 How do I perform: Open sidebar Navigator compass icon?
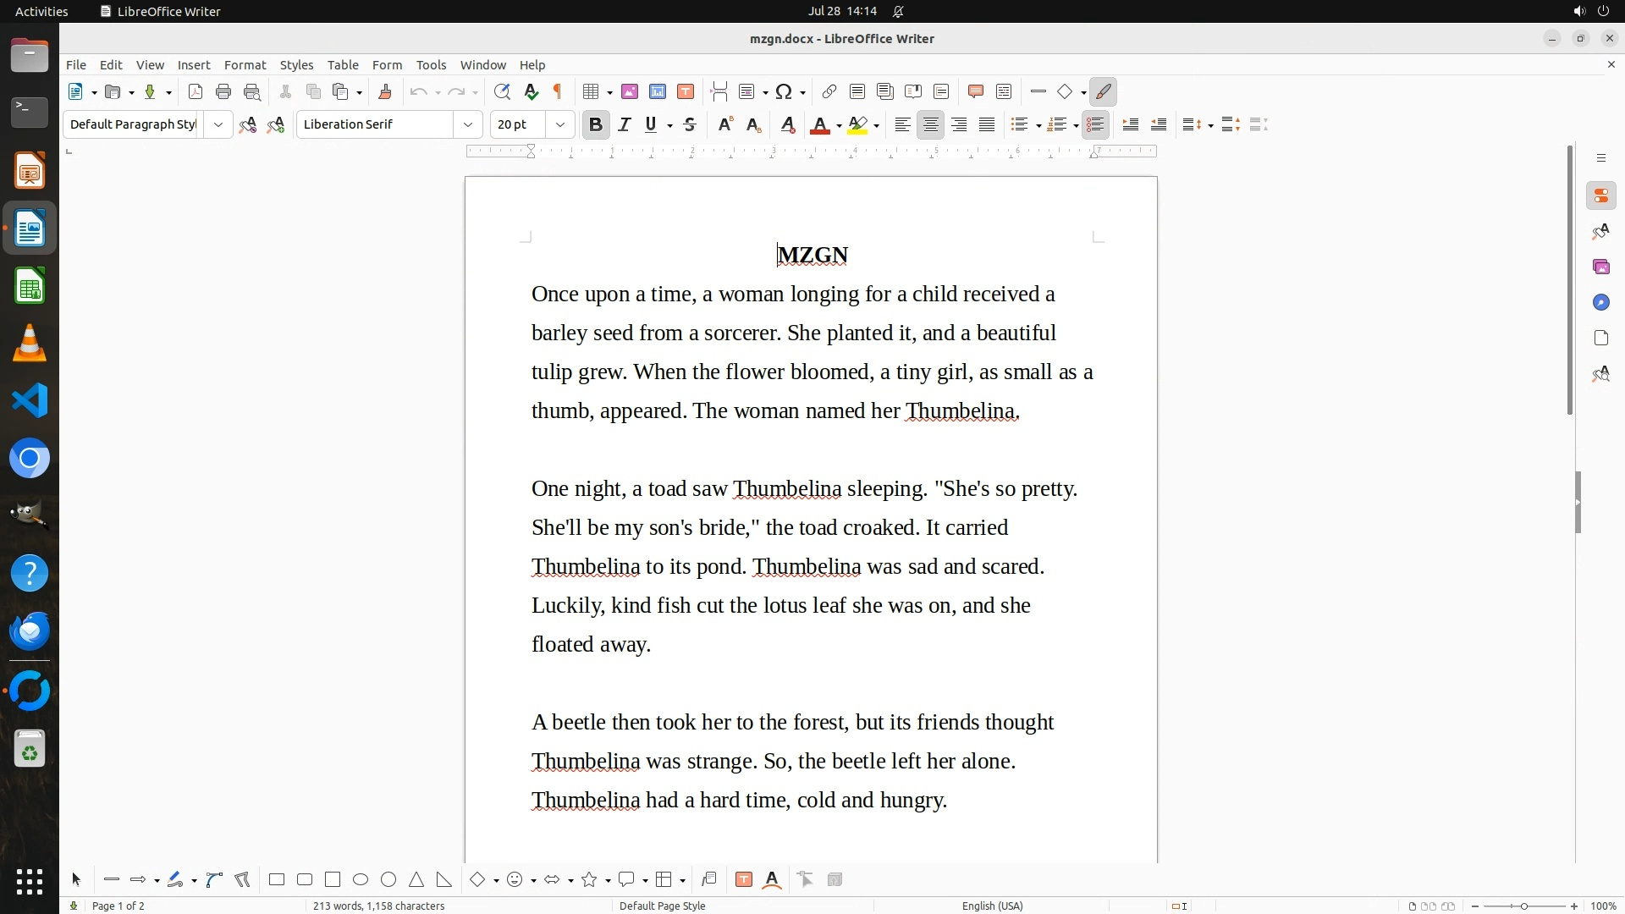[x=1600, y=303]
